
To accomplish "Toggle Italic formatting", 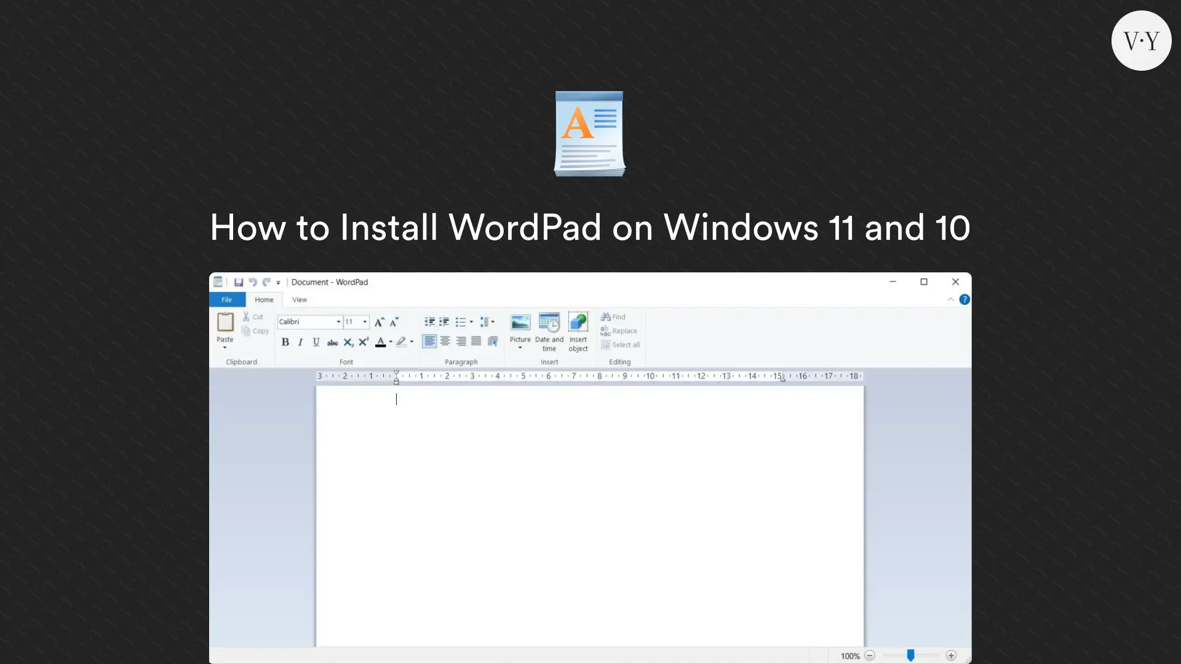I will 300,342.
